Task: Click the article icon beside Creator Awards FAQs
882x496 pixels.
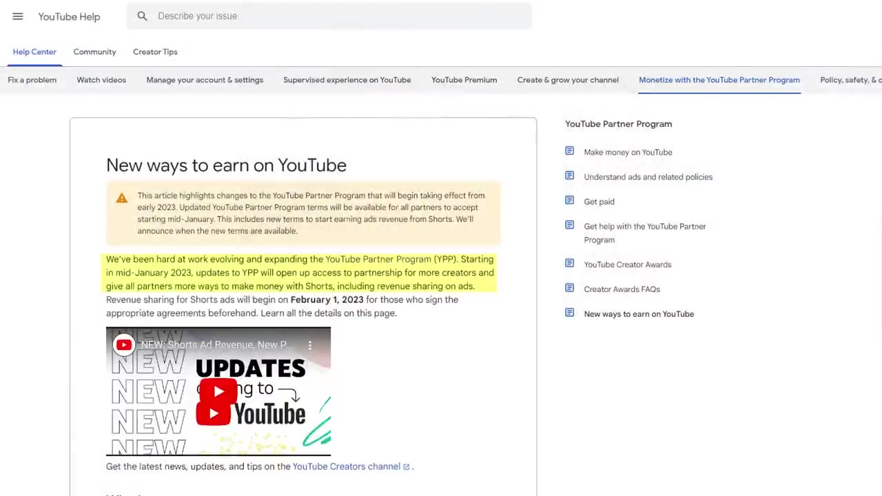Action: 569,288
